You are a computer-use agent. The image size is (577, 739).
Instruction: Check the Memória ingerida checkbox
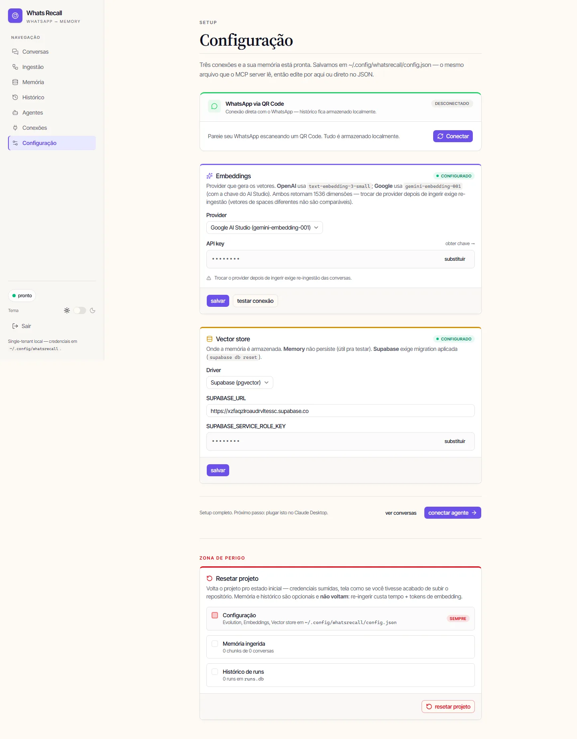[215, 644]
